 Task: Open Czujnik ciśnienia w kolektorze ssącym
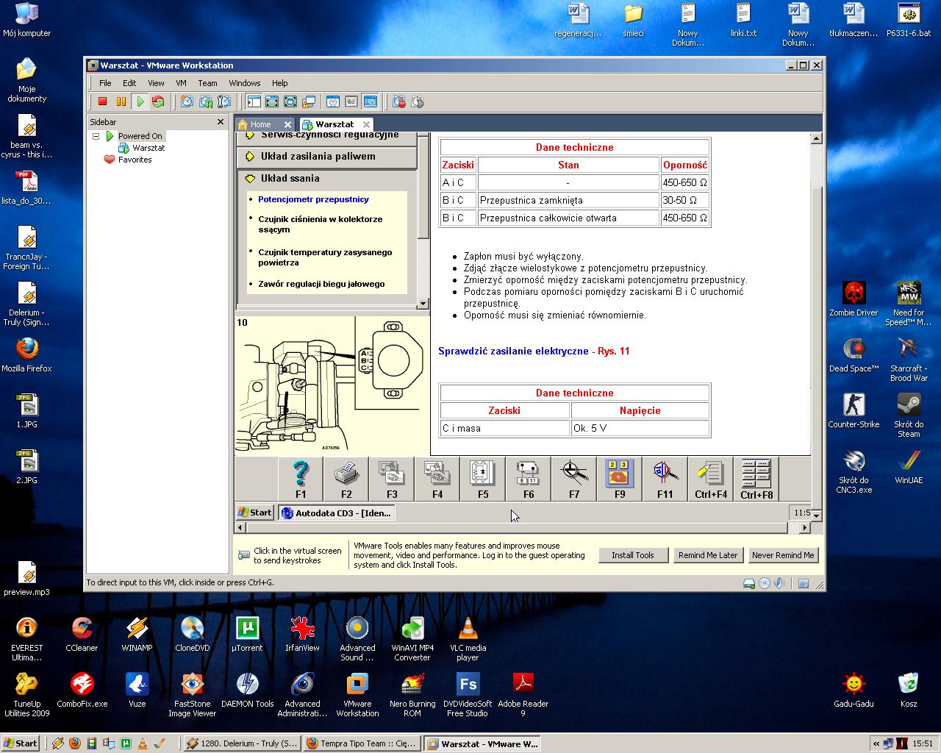(320, 224)
